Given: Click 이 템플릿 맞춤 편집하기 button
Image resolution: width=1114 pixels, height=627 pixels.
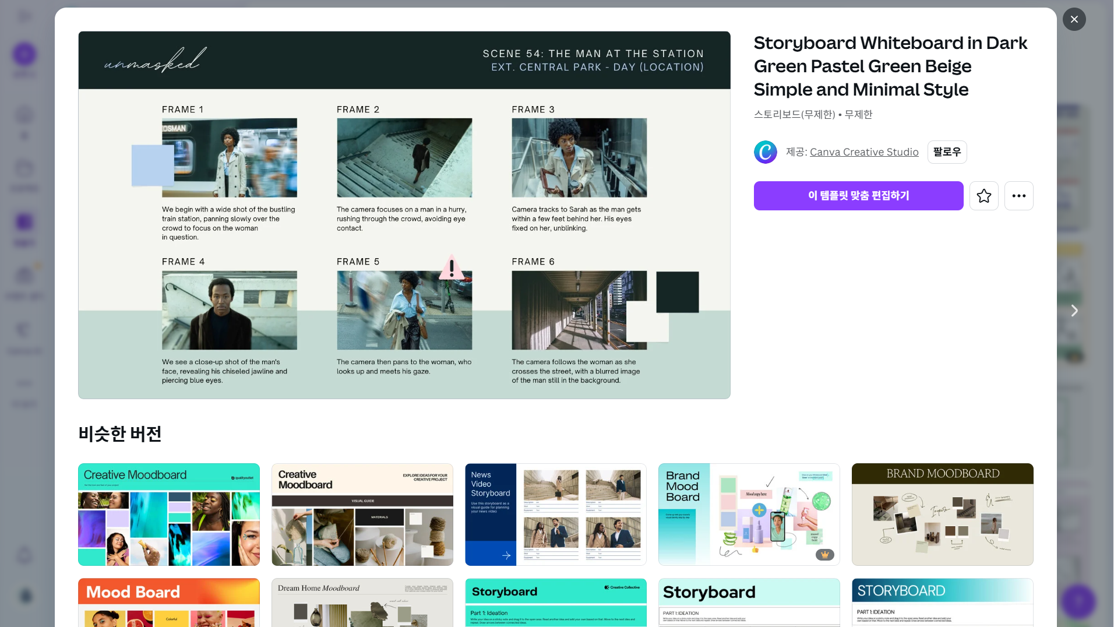Looking at the screenshot, I should click(858, 196).
